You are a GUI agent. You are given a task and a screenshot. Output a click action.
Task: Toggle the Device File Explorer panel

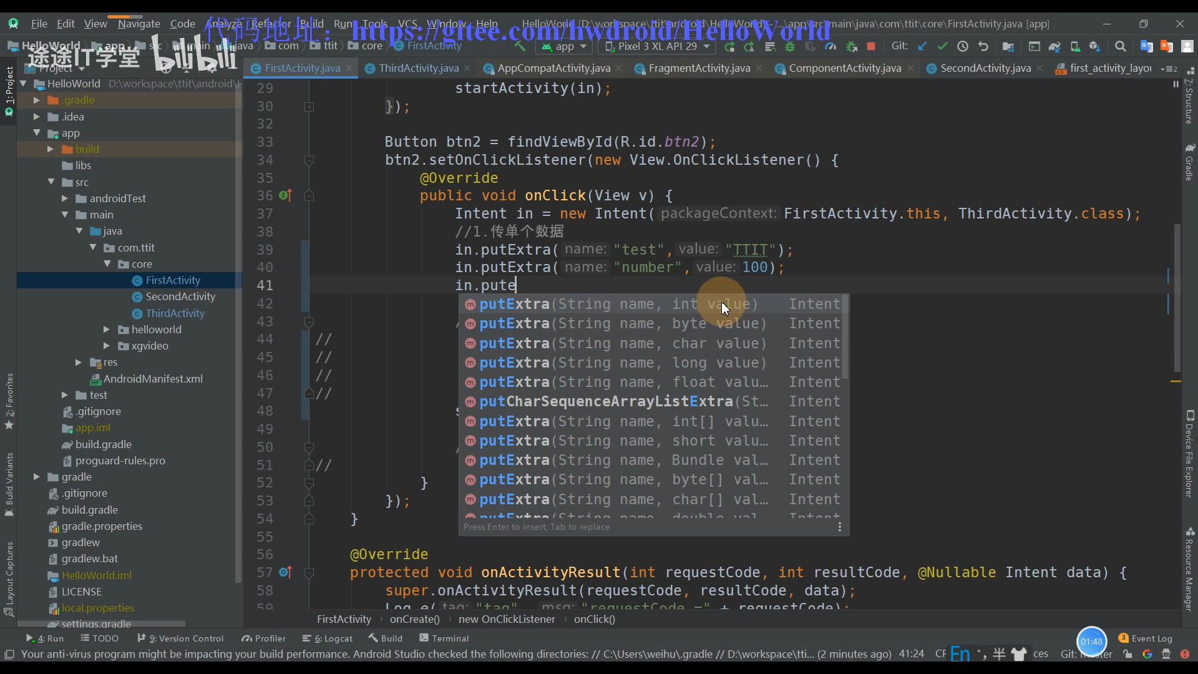point(1189,454)
